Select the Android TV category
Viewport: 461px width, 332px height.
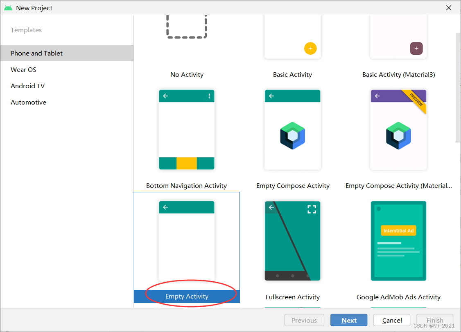tap(67, 86)
